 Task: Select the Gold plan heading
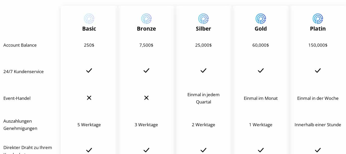[261, 29]
